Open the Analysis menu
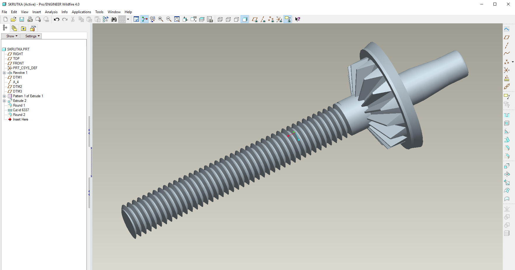This screenshot has height=270, width=515. pos(51,12)
